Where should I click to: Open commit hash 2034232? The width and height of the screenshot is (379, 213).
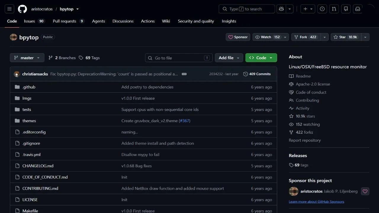coord(216,74)
